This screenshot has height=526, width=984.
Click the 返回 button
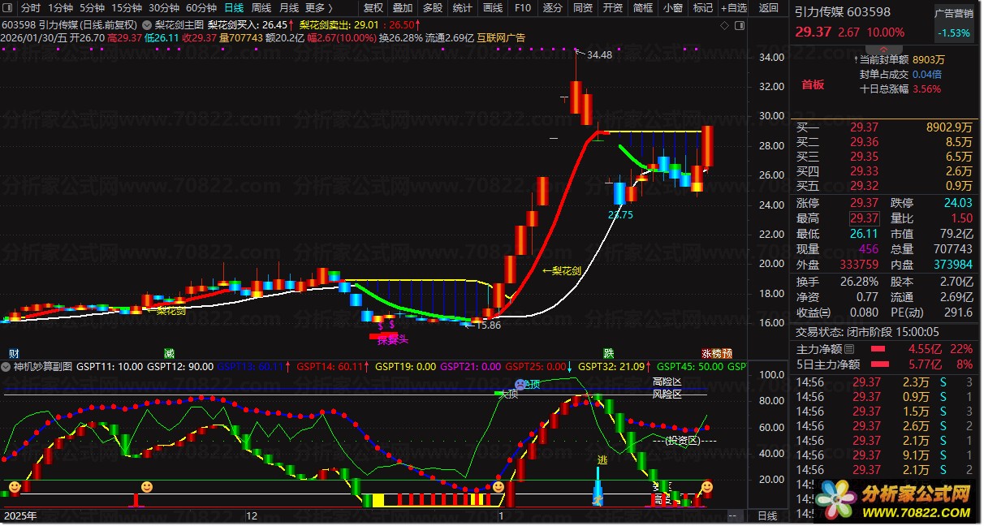click(768, 7)
